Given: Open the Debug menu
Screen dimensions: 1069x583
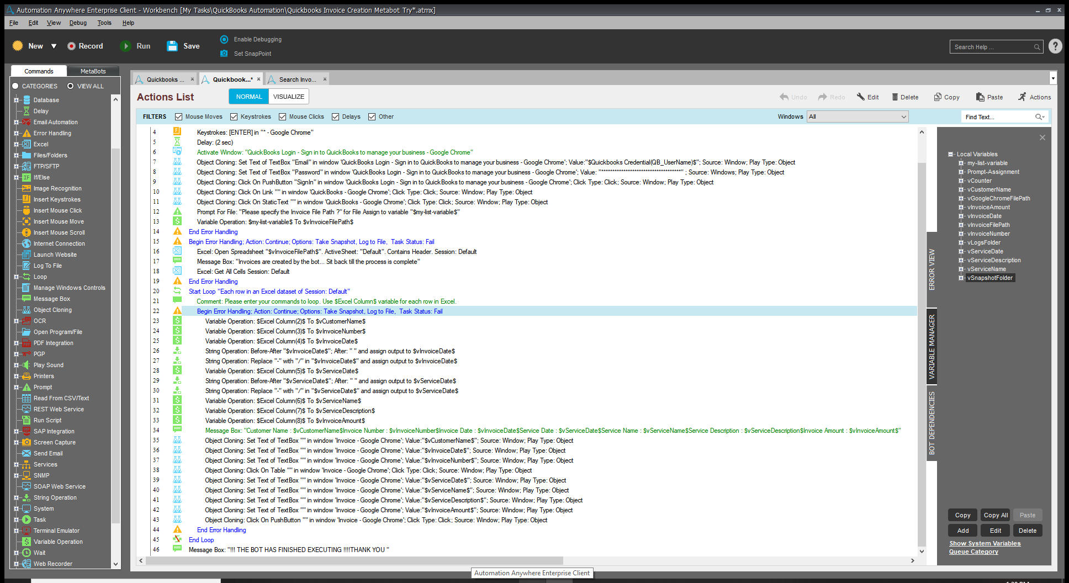Looking at the screenshot, I should (78, 23).
